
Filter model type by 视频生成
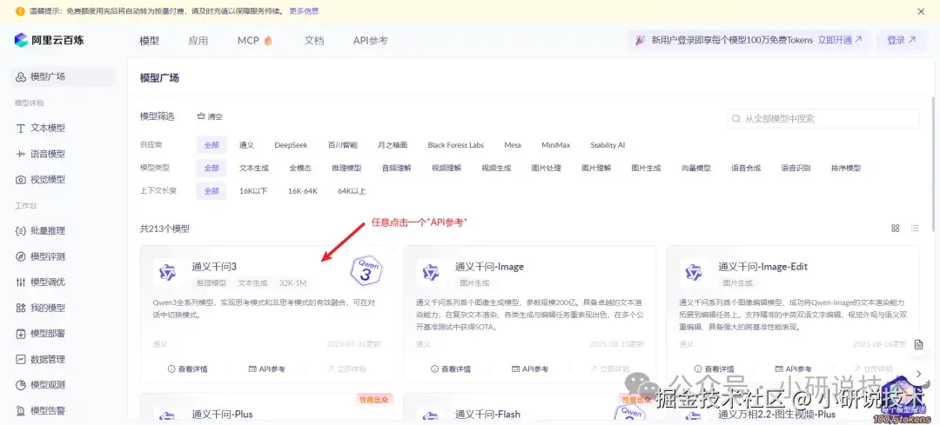coord(496,169)
